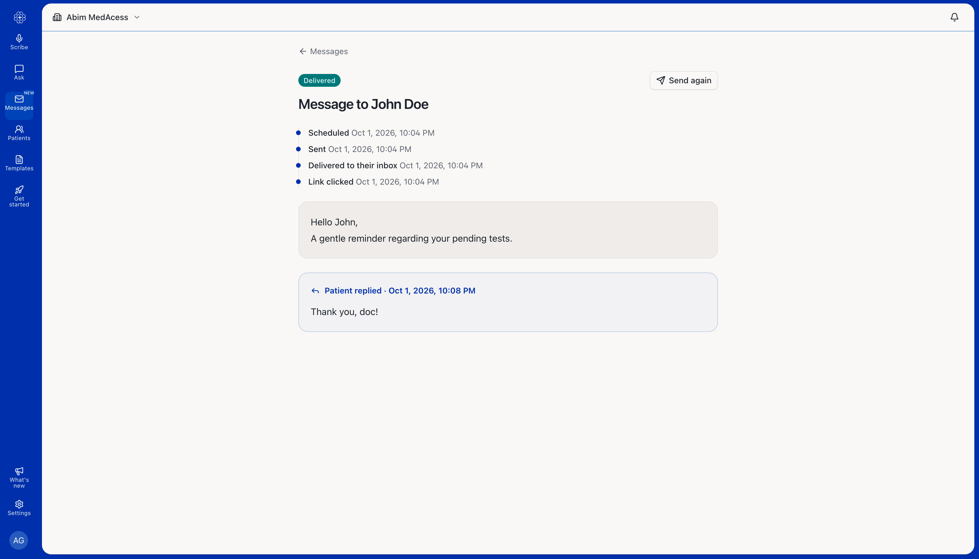Go to Messages in the sidebar
Viewport: 979px width, 559px height.
coord(19,103)
